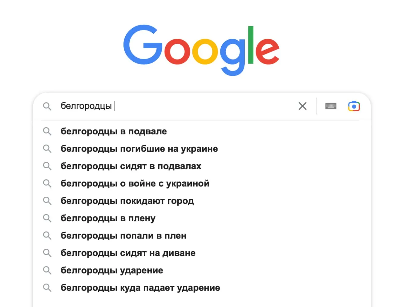
Task: Click the clear search X button
Action: click(303, 106)
